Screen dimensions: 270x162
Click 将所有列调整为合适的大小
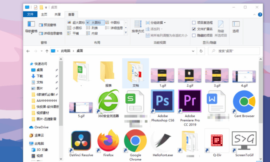[167, 35]
